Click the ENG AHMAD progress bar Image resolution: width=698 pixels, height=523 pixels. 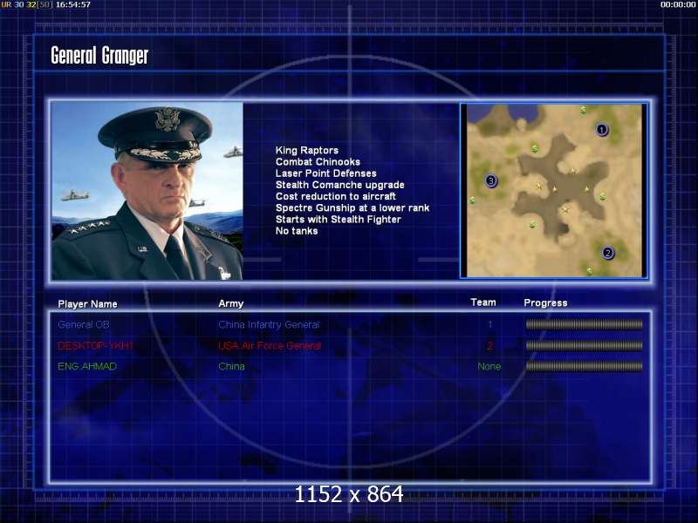584,366
